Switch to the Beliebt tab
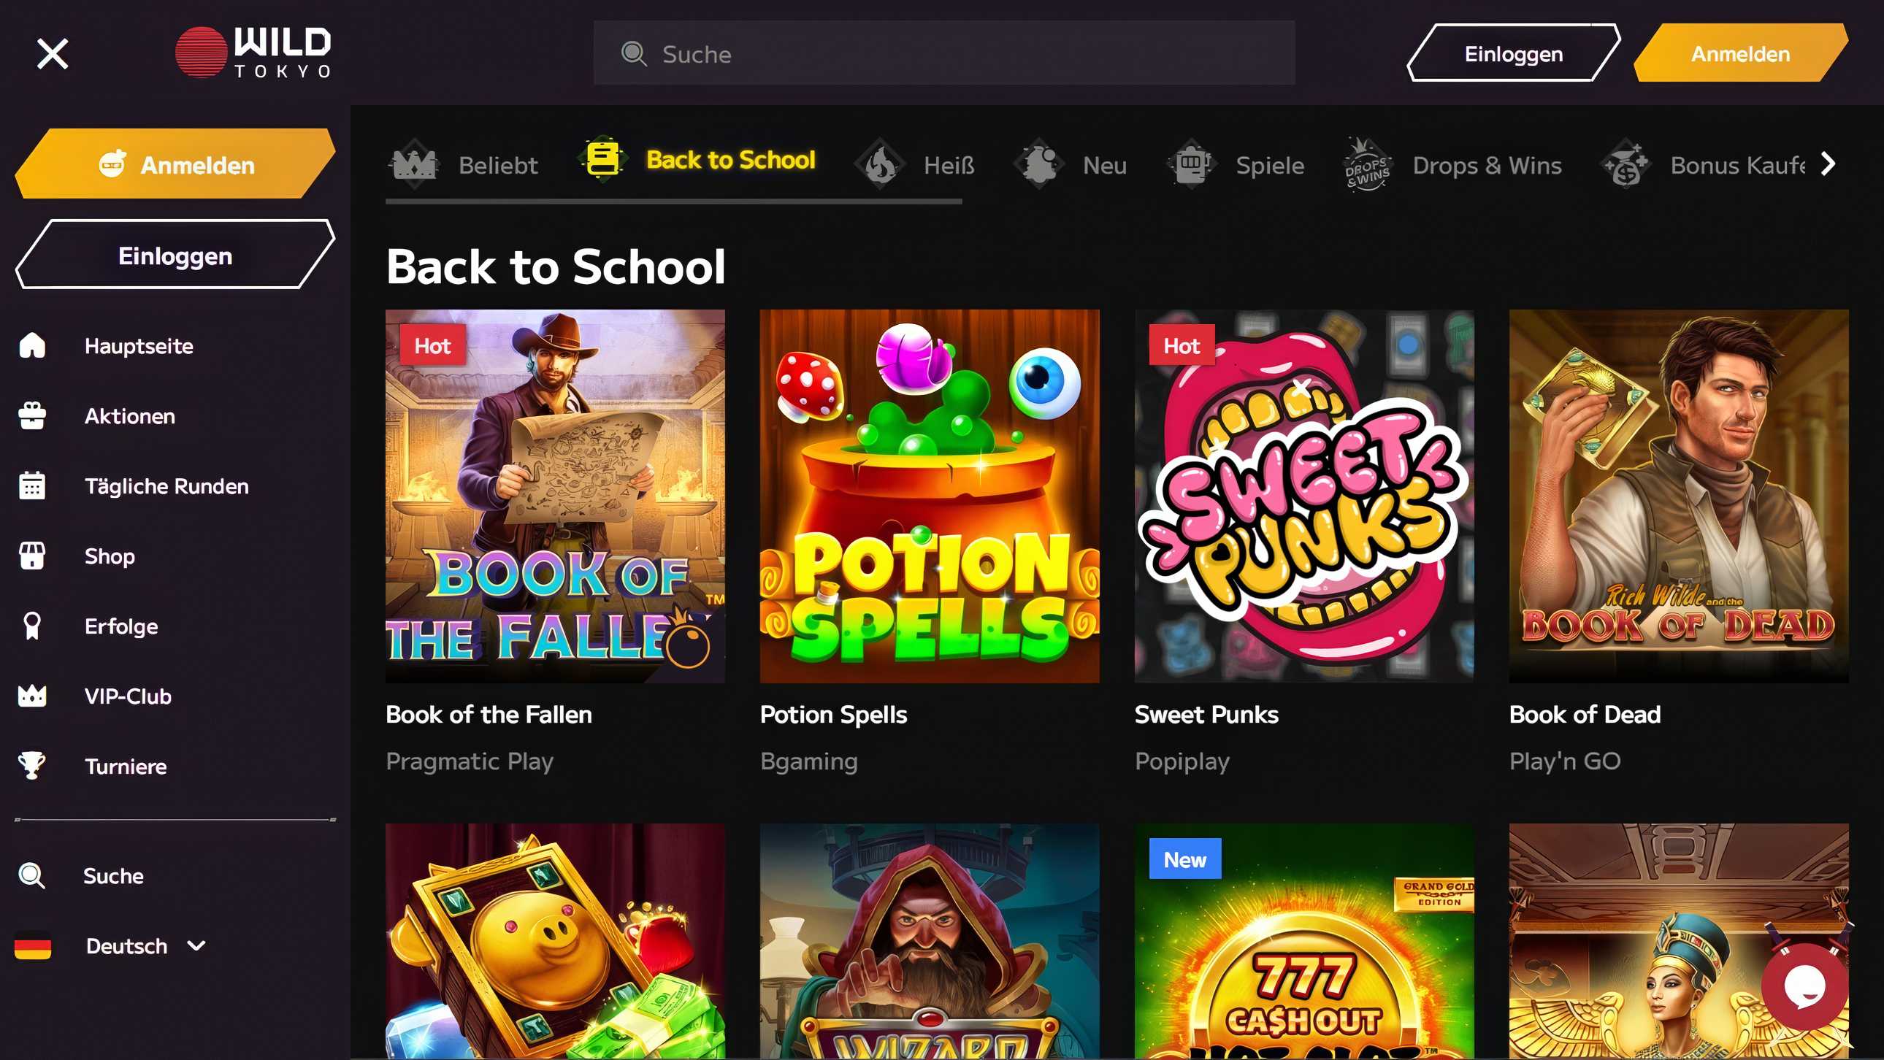1884x1060 pixels. click(x=465, y=165)
